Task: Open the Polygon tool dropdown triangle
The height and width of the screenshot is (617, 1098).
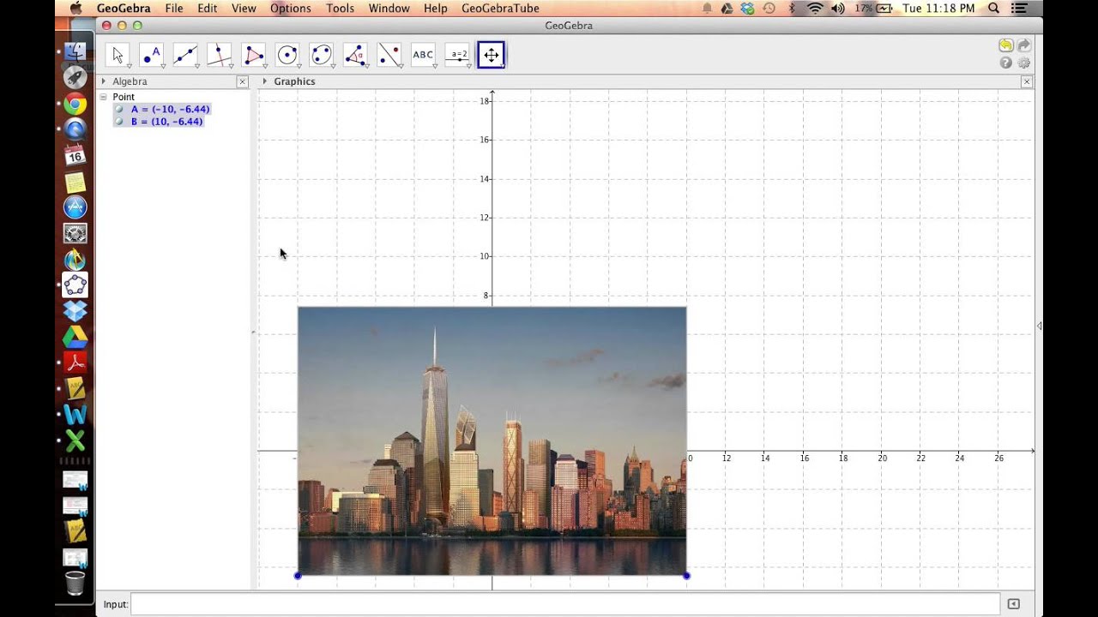Action: pos(264,66)
